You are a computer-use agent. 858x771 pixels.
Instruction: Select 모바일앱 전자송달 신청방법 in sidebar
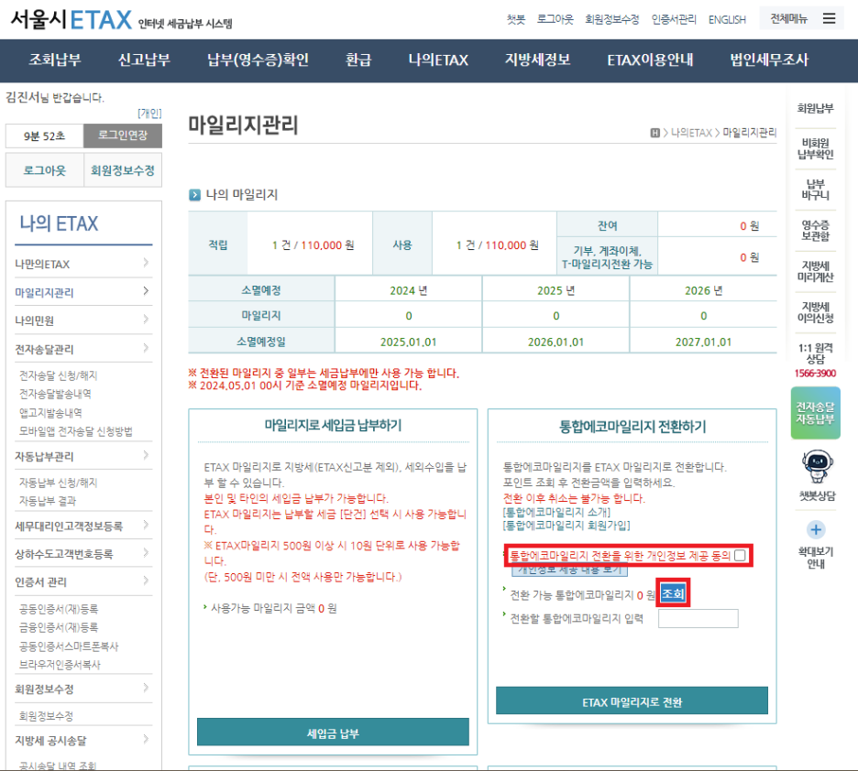75,431
